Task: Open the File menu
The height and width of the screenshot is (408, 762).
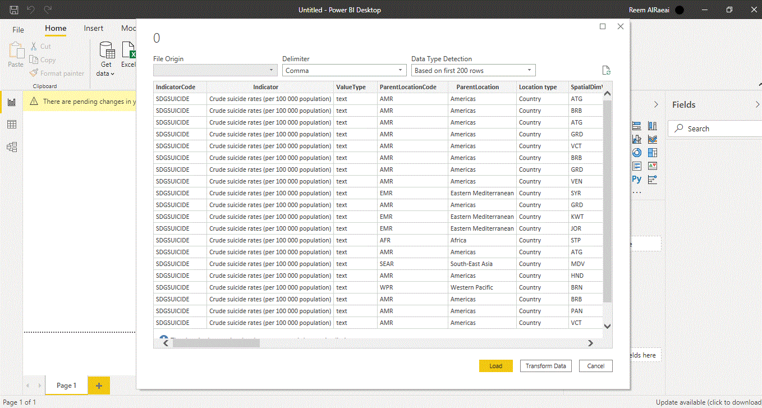Action: [19, 29]
